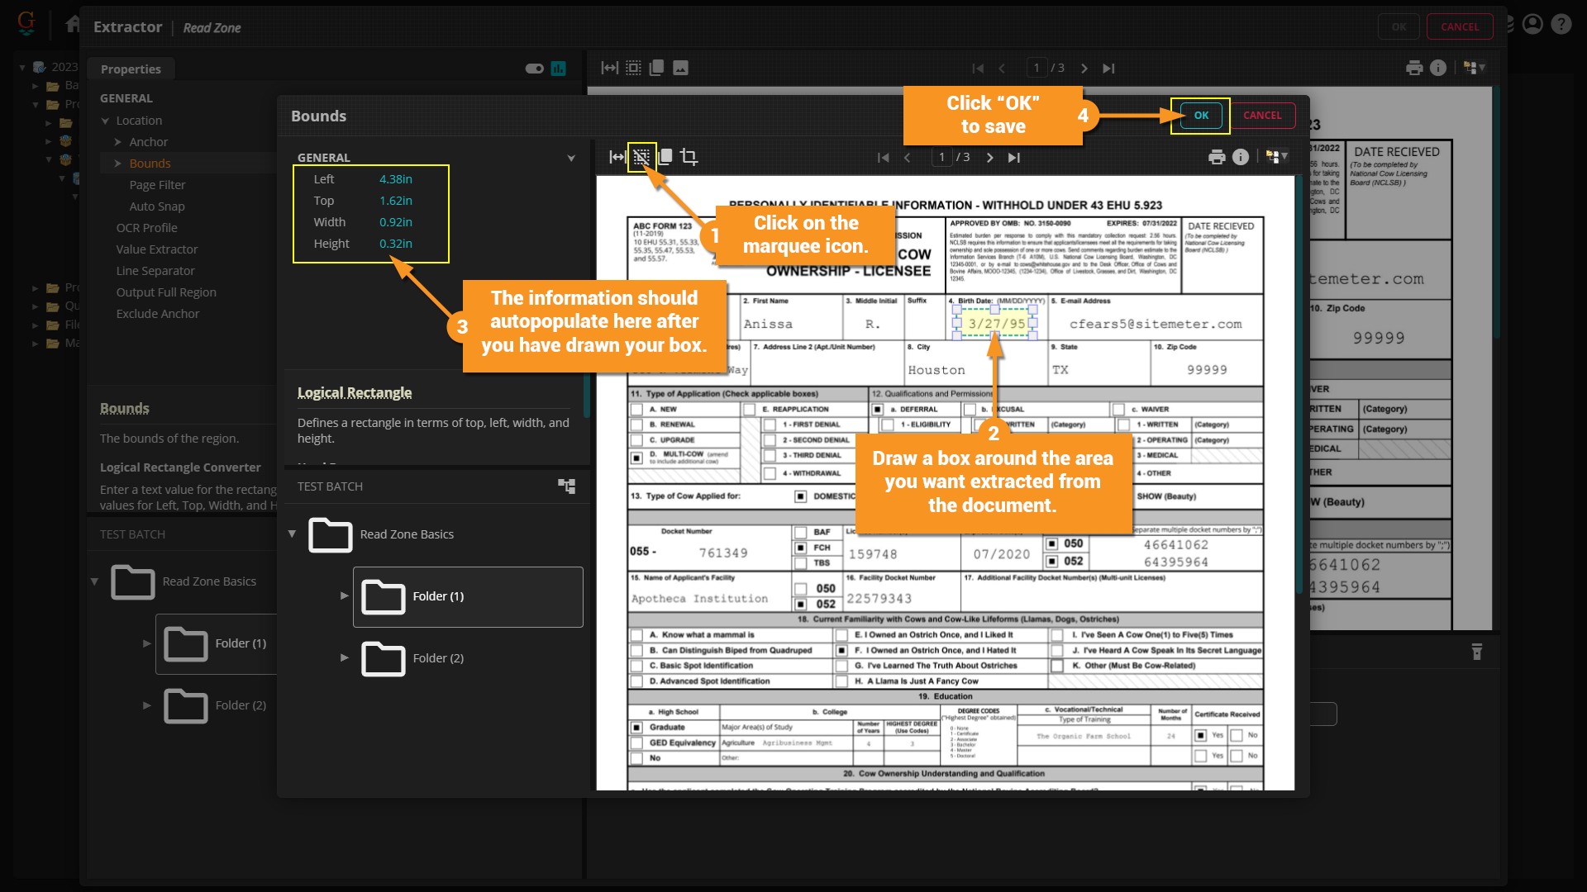
Task: Go to next page in Bounds viewer
Action: pyautogui.click(x=989, y=158)
